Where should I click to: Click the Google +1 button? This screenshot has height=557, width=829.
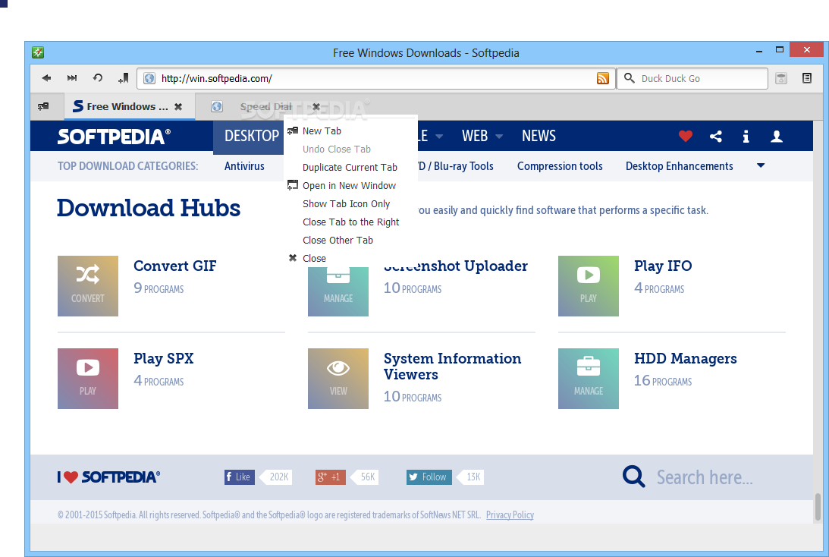pyautogui.click(x=331, y=477)
